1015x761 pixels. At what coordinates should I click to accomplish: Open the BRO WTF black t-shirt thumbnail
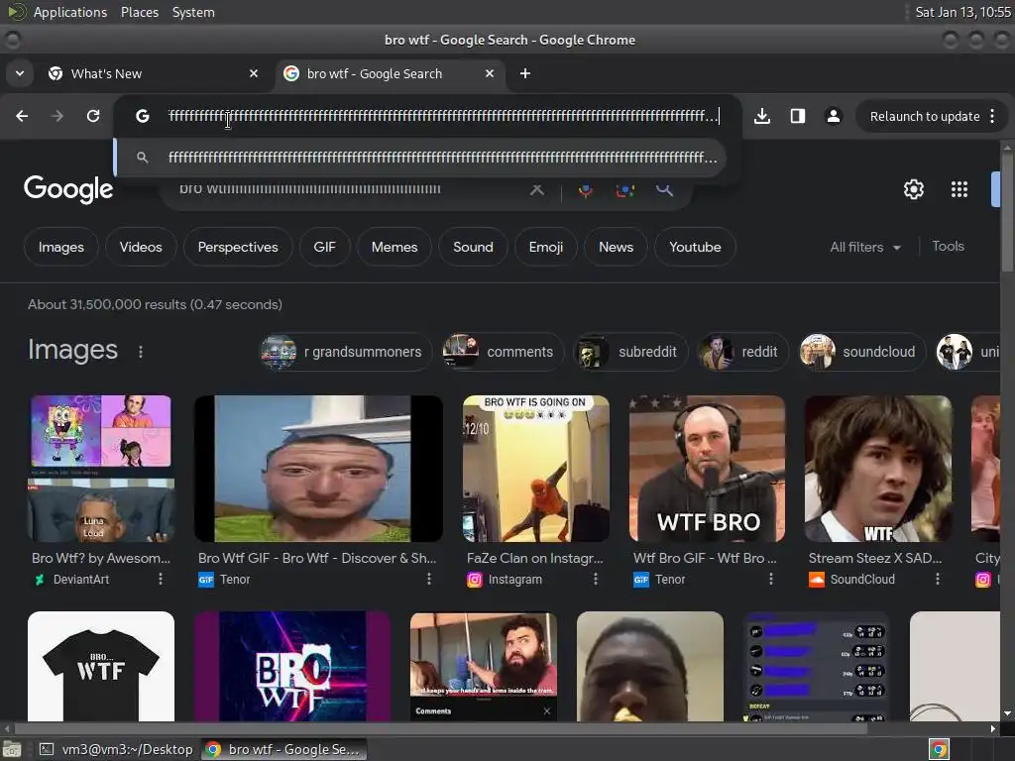click(101, 667)
